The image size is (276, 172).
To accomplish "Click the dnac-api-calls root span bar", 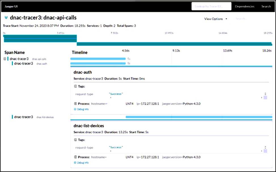I will click(98, 59).
